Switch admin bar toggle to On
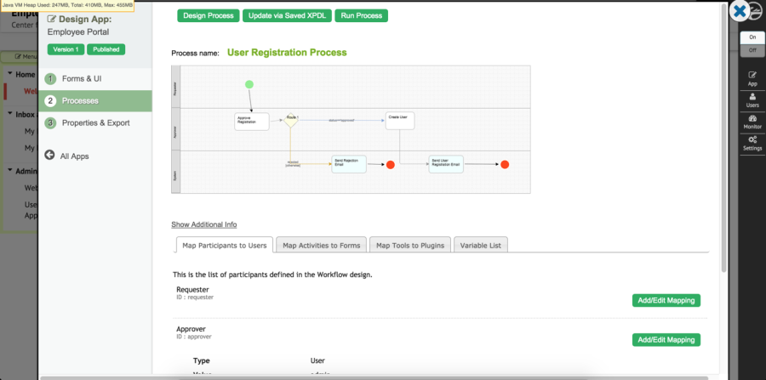 pyautogui.click(x=752, y=38)
